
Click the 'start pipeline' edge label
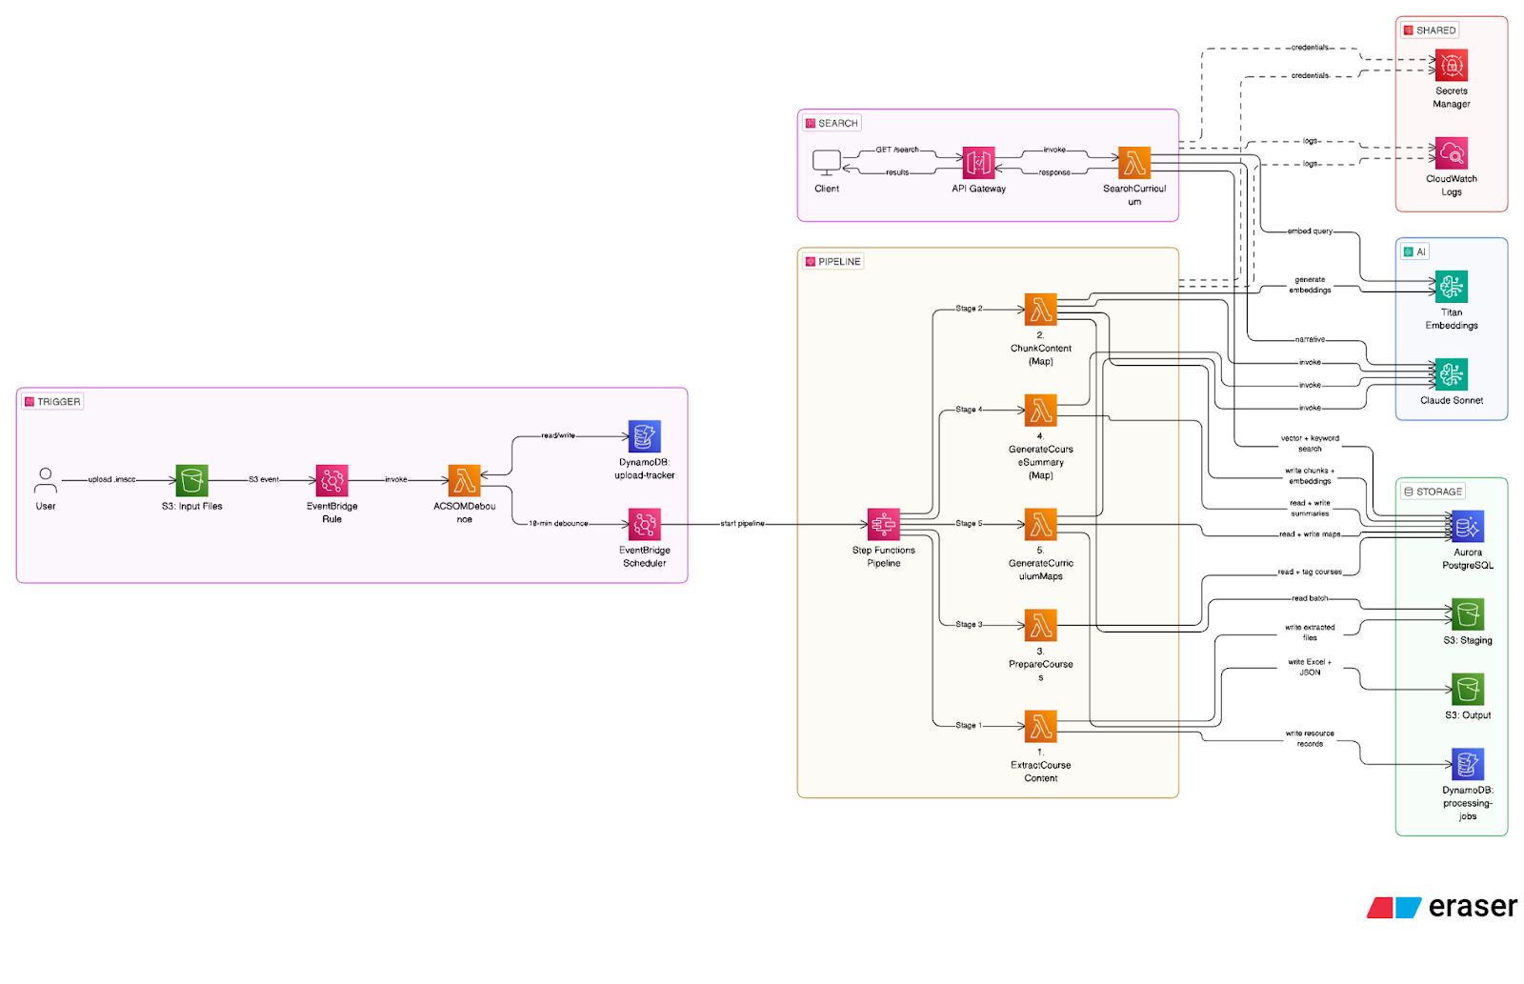coord(742,524)
